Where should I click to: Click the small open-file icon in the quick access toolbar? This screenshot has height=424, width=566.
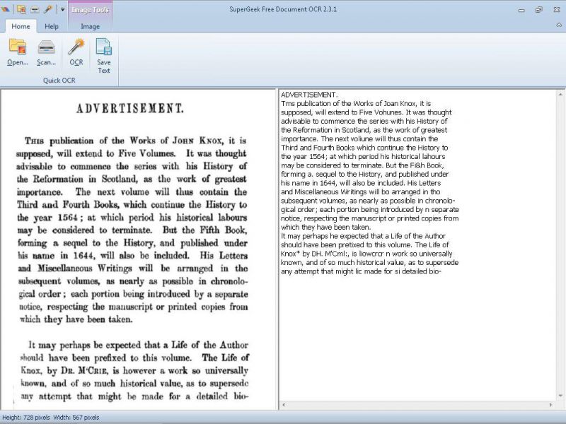pyautogui.click(x=21, y=9)
